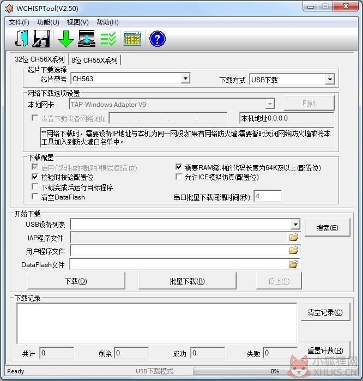The height and width of the screenshot is (381, 363).
Task: Click the green calendar grid toolbar icon
Action: coord(132,39)
